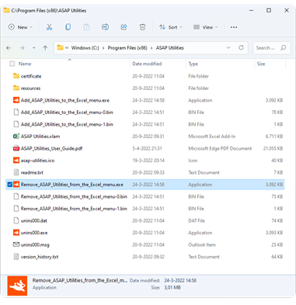Select Remove_ASAP_Utilities_from_the_Excel_menu-1.bin file
The height and width of the screenshot is (305, 296).
[x=74, y=209]
